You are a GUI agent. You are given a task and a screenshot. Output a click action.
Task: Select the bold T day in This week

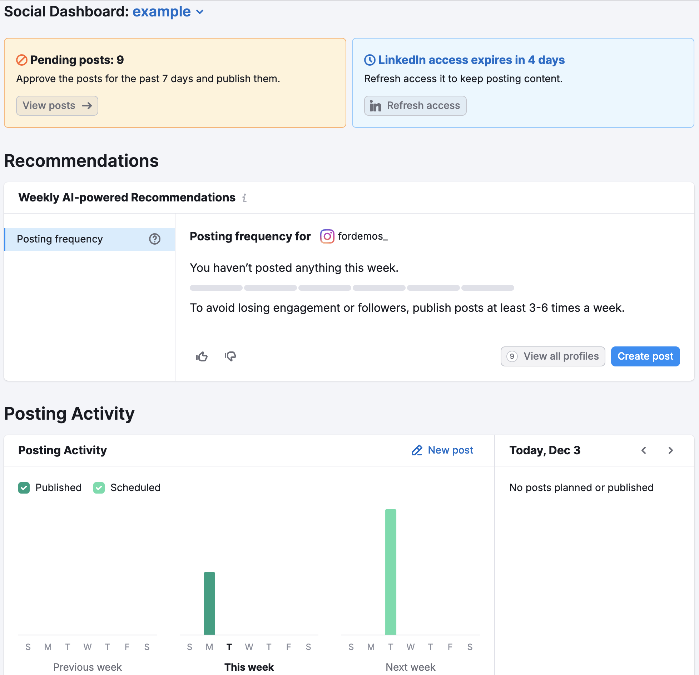[229, 647]
